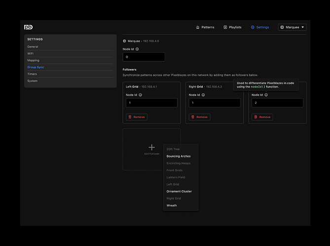Click the Patterns icon in navigation
330x246 pixels.
point(198,27)
